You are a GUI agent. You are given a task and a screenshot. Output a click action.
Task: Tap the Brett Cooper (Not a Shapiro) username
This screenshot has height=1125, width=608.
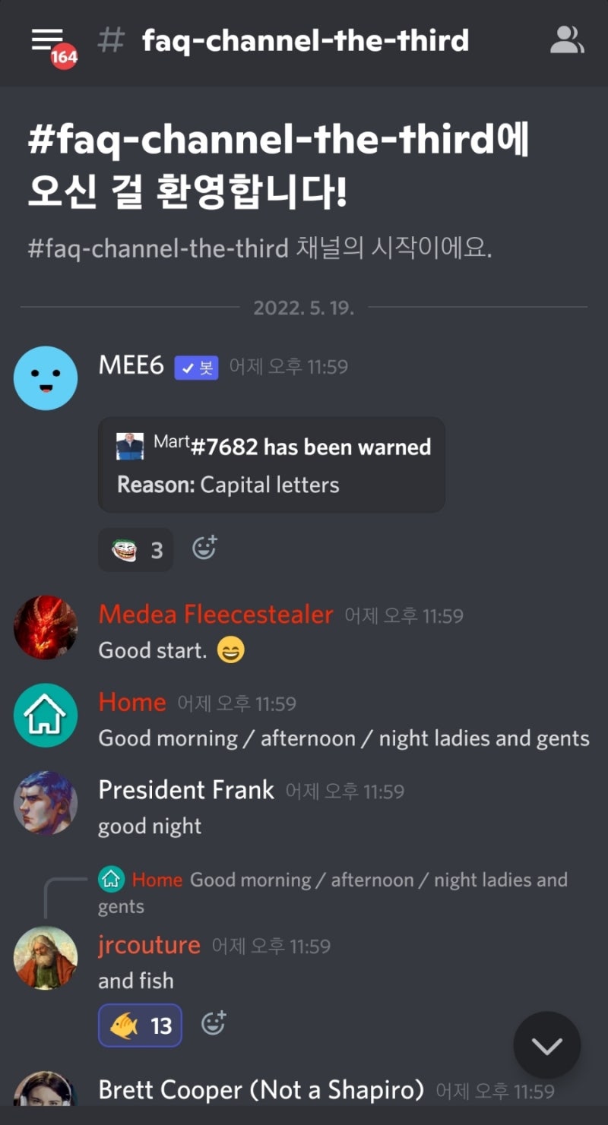point(261,1091)
